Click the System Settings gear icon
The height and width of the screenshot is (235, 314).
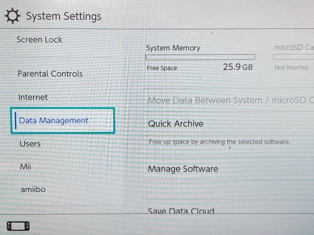coord(13,16)
